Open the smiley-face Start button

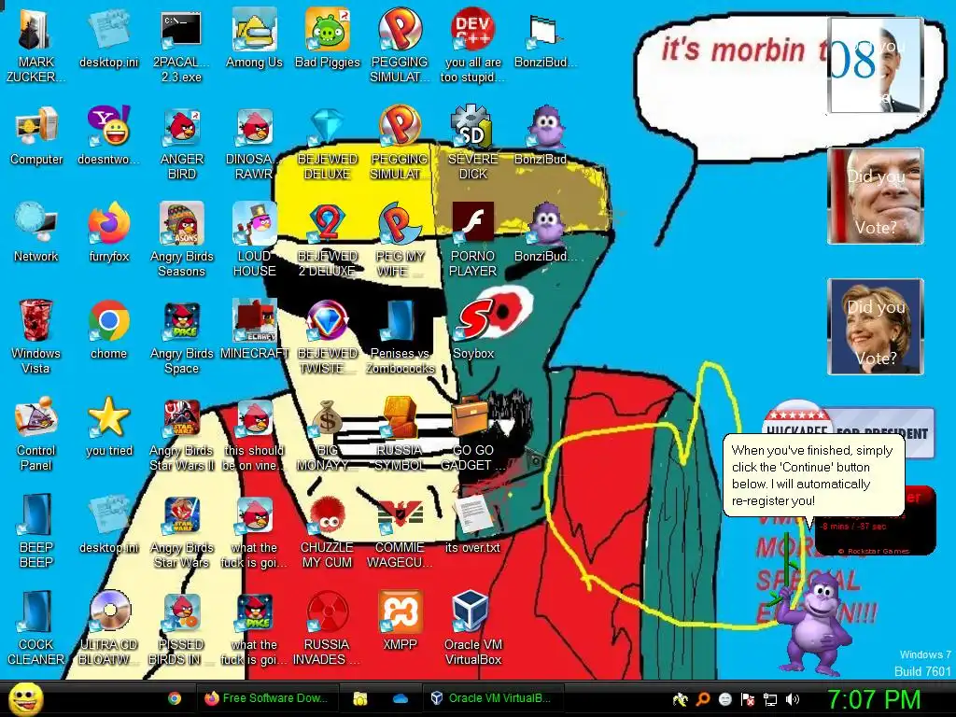point(25,699)
